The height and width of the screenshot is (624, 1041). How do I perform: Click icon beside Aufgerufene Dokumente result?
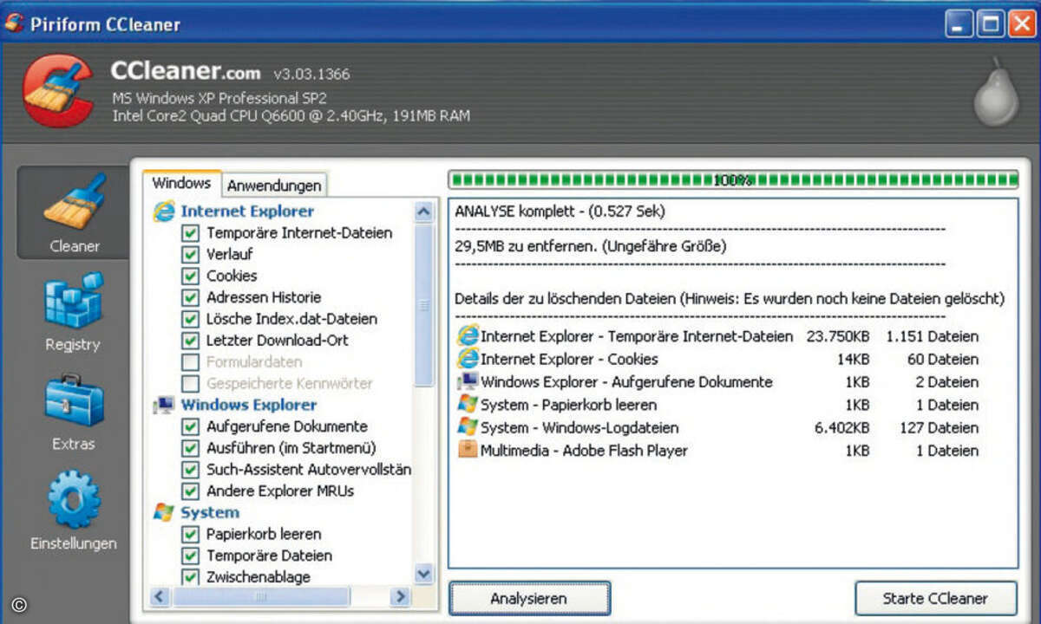pos(468,381)
